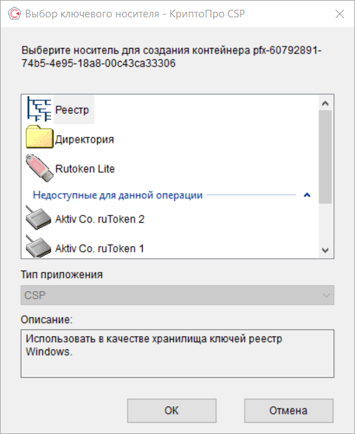Click inside the Описание text box
355x434 pixels.
coord(177,354)
